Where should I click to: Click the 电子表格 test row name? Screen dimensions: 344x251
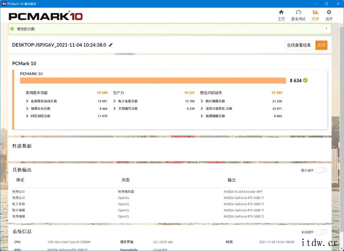[x=19, y=204]
